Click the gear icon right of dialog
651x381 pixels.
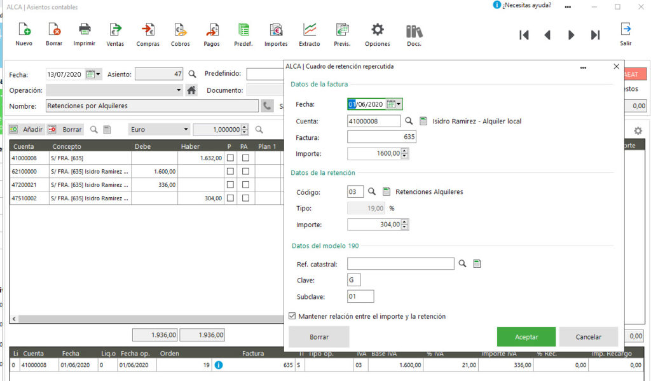(x=638, y=131)
